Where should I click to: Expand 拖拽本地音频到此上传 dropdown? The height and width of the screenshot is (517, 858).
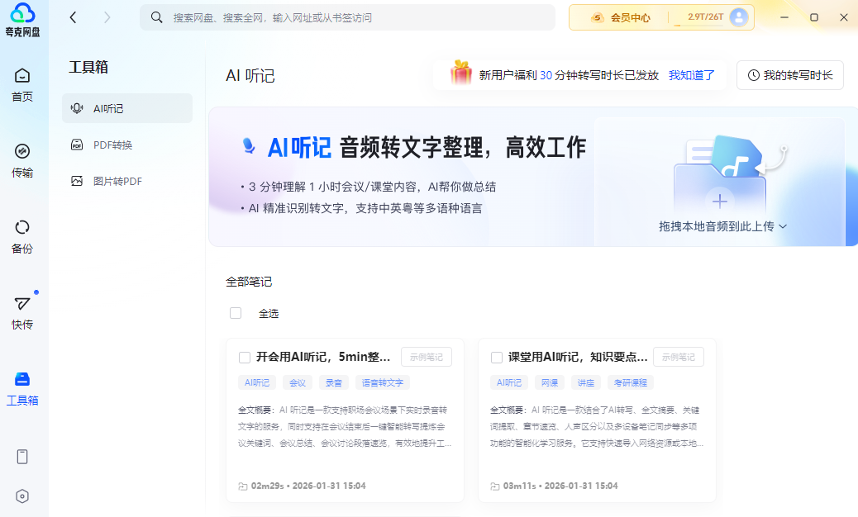click(x=723, y=225)
